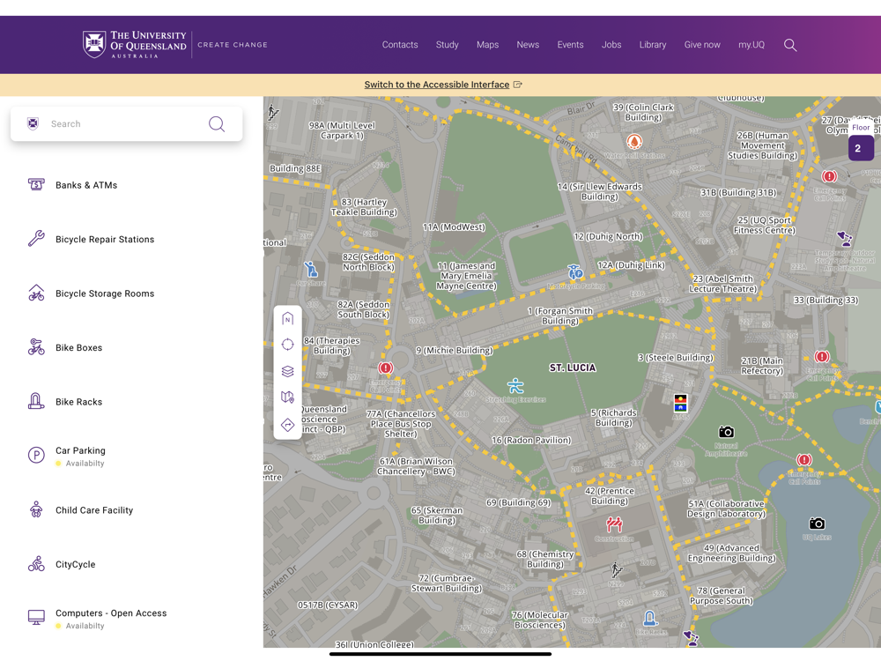Click the 23 (Abel Smith Lecture Theatre) label
The height and width of the screenshot is (661, 881).
pyautogui.click(x=723, y=284)
